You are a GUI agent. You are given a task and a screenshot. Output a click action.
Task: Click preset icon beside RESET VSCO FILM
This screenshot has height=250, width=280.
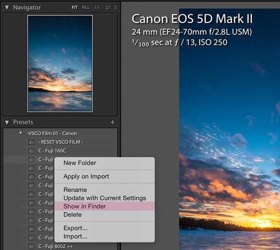(x=31, y=142)
